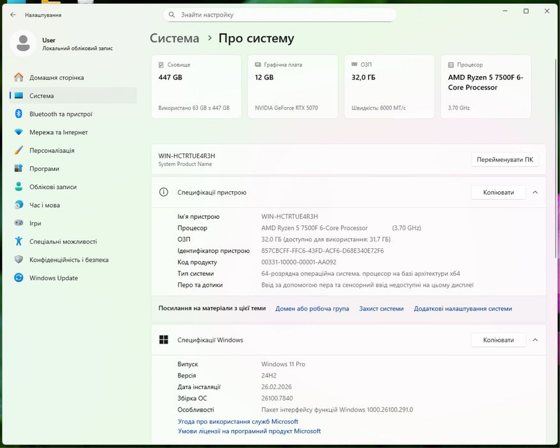This screenshot has height=448, width=560.
Task: Click the Програми apps icon
Action: click(19, 168)
